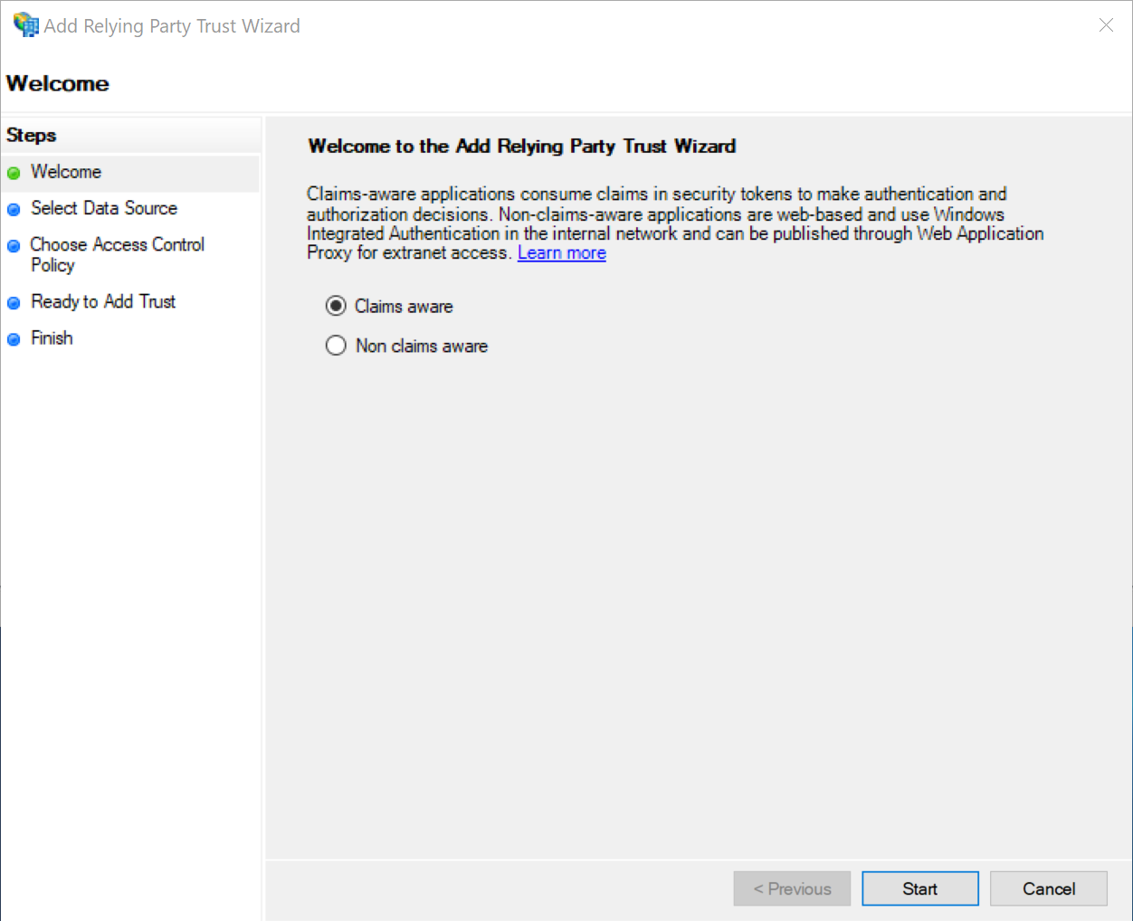
Task: Click the wizard icon in the title bar
Action: tap(26, 24)
